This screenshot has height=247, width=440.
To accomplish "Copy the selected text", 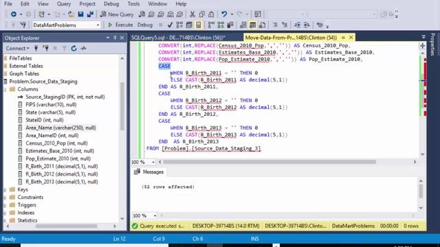I will tap(201, 14).
